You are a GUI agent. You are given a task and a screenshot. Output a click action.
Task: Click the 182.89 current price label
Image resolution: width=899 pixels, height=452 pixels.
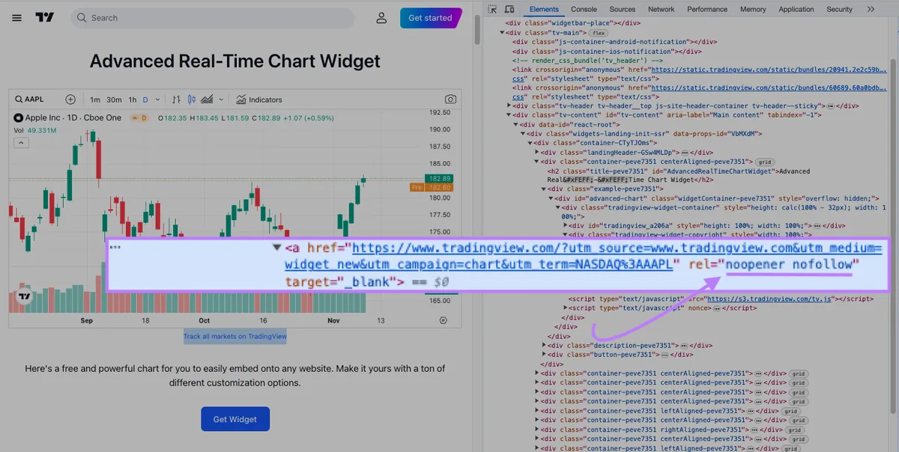(438, 178)
